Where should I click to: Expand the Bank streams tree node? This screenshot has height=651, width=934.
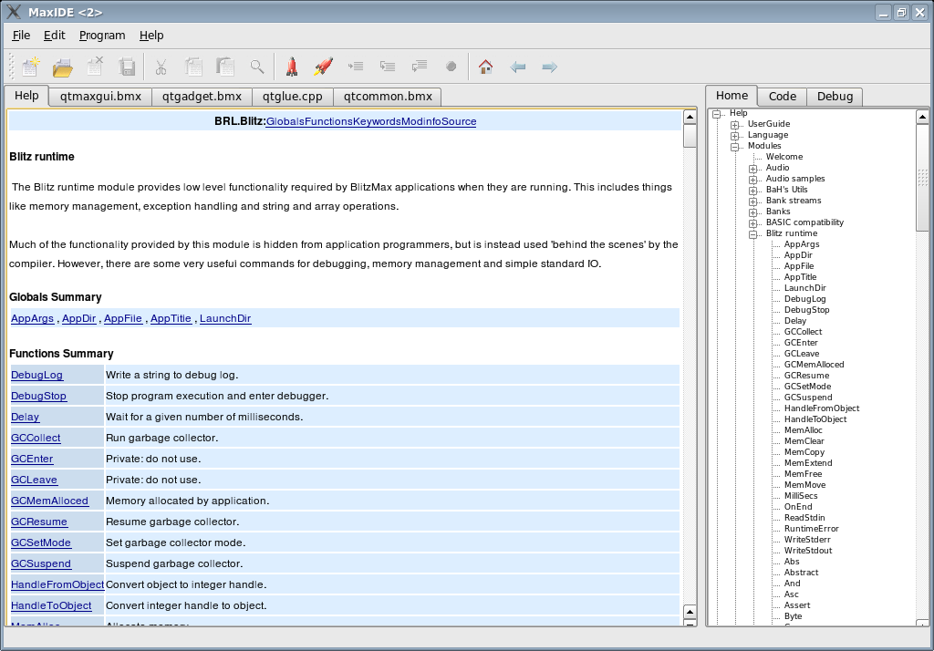(x=752, y=201)
